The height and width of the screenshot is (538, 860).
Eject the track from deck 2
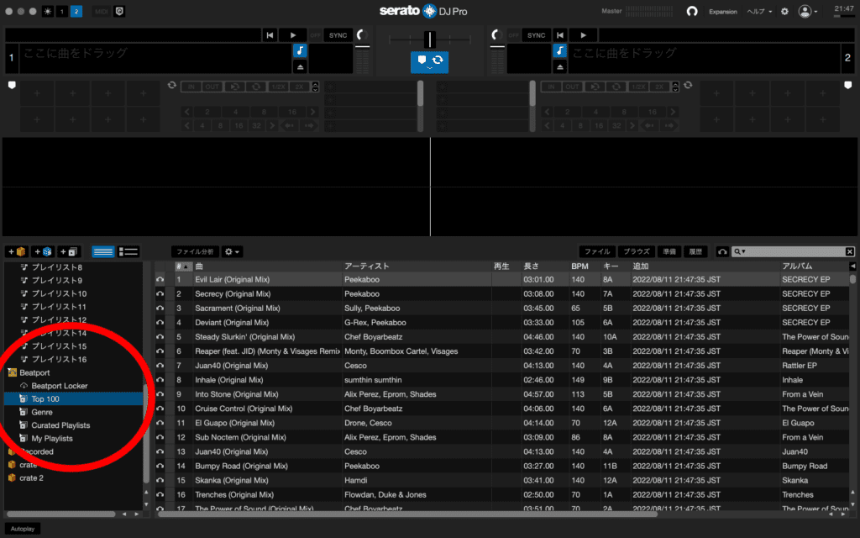point(559,66)
